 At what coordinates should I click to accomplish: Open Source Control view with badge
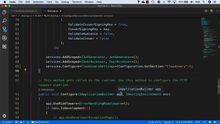pos(4,29)
